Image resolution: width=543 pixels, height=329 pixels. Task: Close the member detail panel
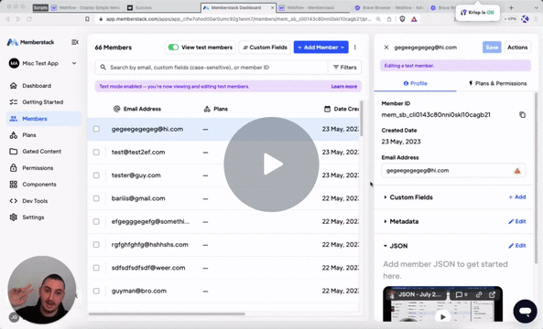(x=386, y=48)
